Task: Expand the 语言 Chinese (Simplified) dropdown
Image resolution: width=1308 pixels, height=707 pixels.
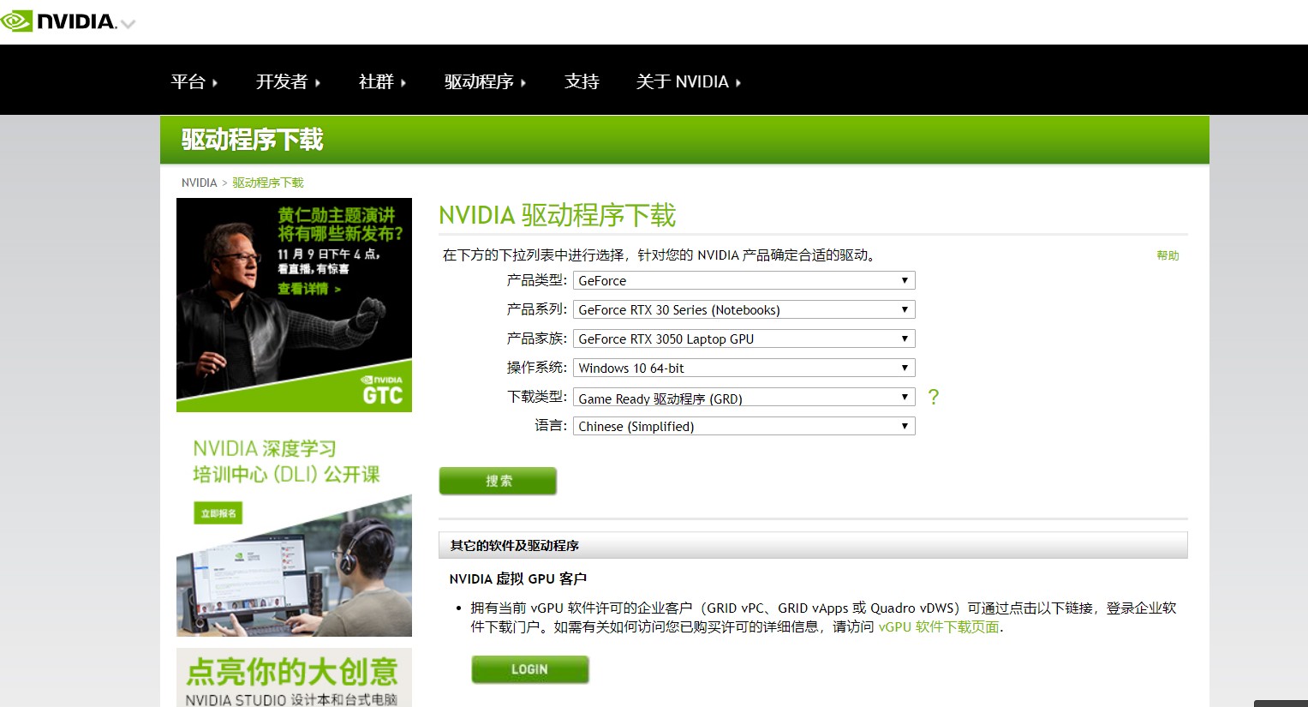Action: 744,426
